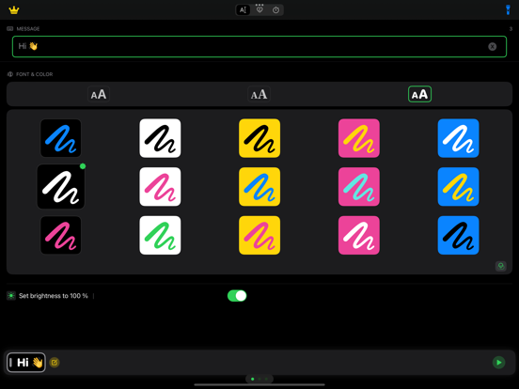Image resolution: width=519 pixels, height=389 pixels.
Task: Switch to the timer tab
Action: pyautogui.click(x=275, y=10)
